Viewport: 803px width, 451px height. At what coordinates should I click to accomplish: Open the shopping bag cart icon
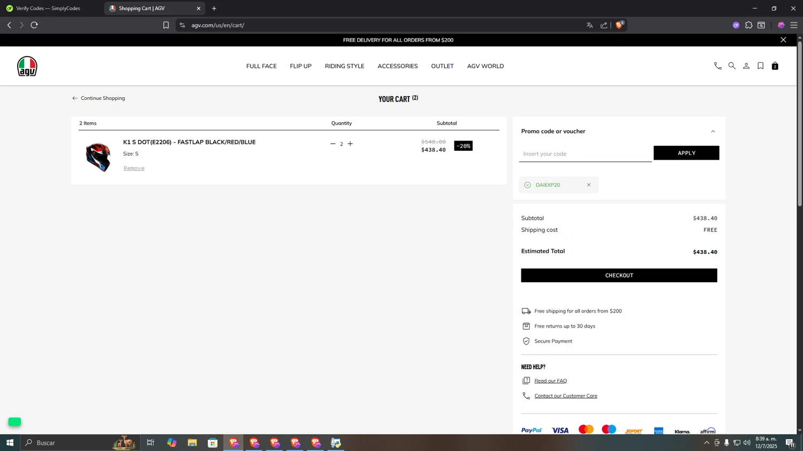[x=775, y=66]
